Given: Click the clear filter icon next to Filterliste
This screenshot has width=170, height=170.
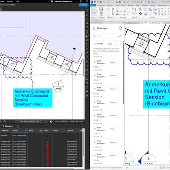Looking at the screenshot, I should (x=18, y=126).
